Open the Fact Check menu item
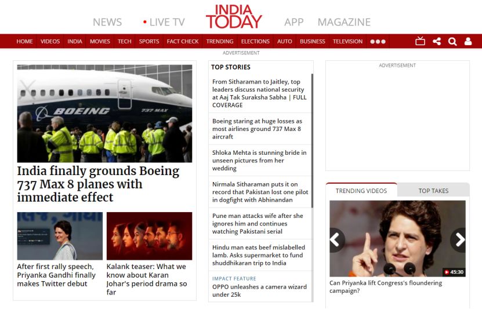Screen dimensions: 482x309 click(x=183, y=41)
